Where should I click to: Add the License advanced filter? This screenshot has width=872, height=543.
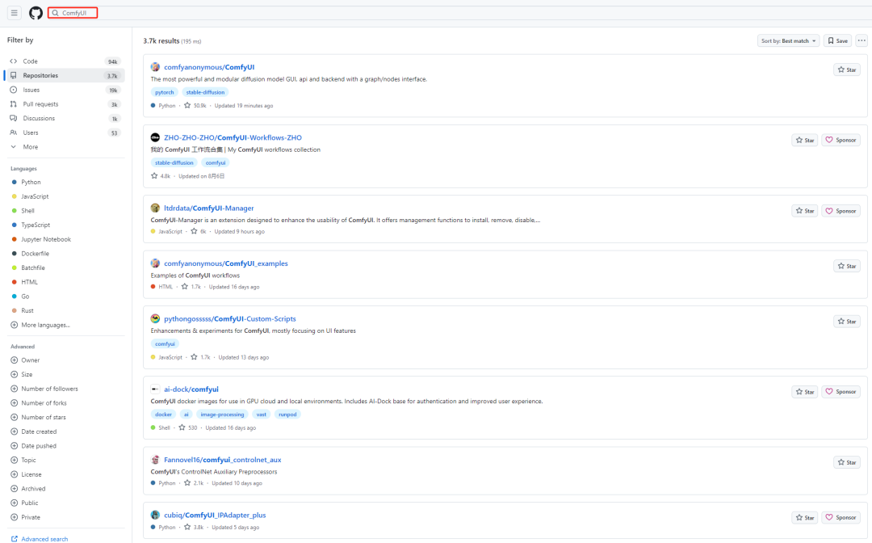click(x=27, y=474)
